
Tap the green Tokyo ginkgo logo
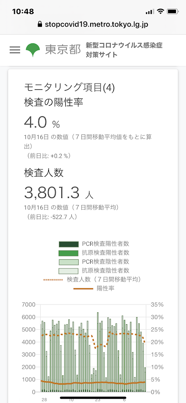[x=33, y=50]
